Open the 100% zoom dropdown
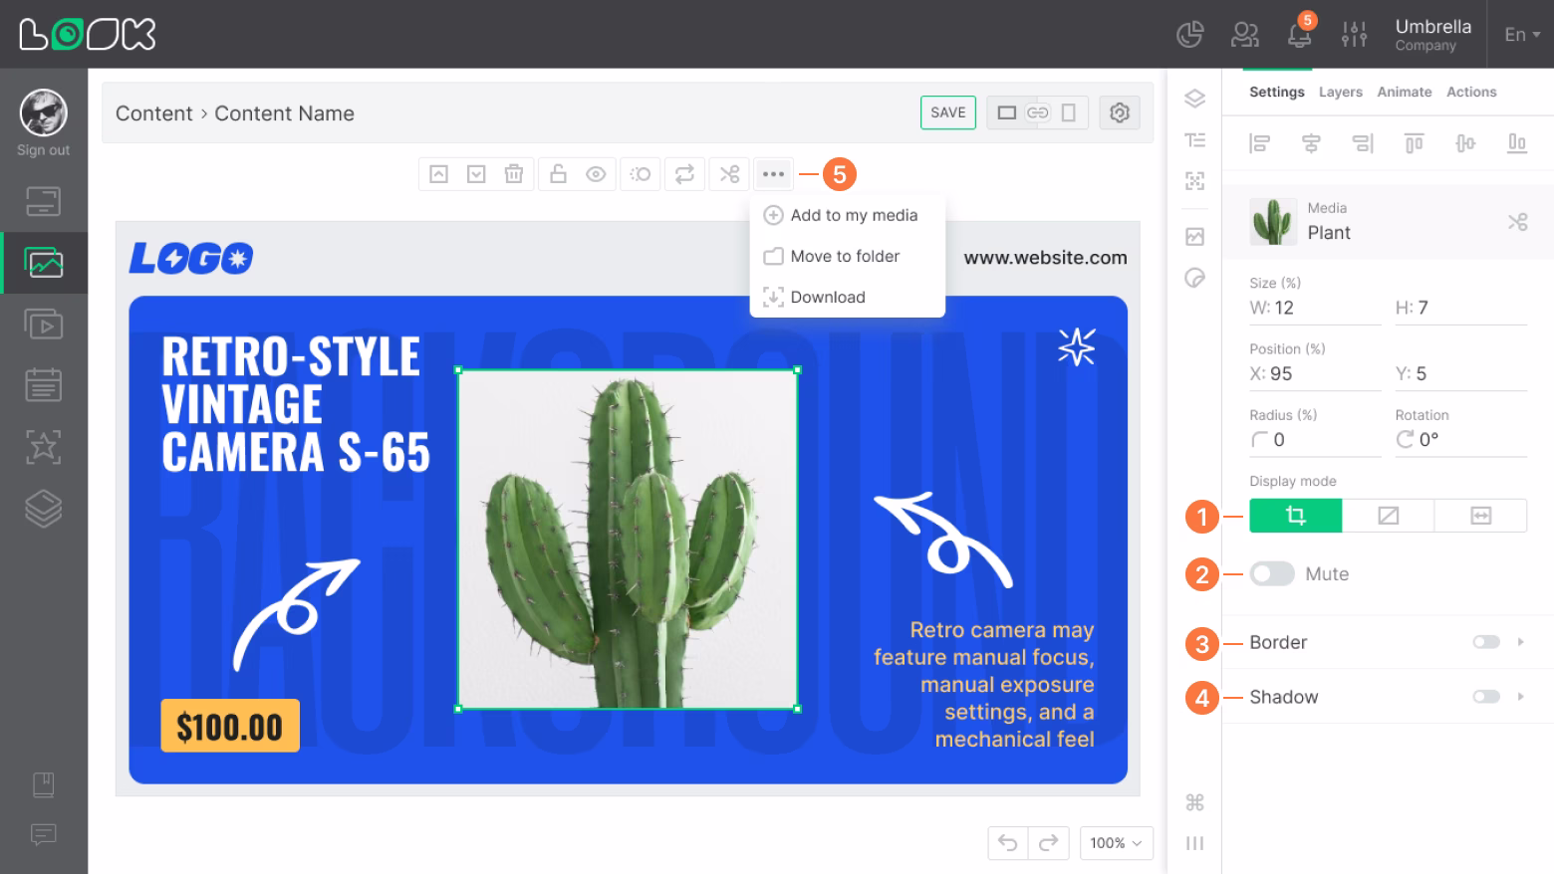The height and width of the screenshot is (874, 1554). [x=1117, y=843]
